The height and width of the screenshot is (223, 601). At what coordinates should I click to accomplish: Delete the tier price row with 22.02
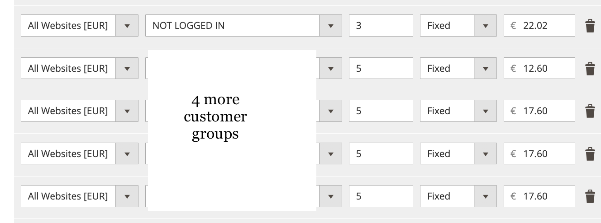[590, 26]
